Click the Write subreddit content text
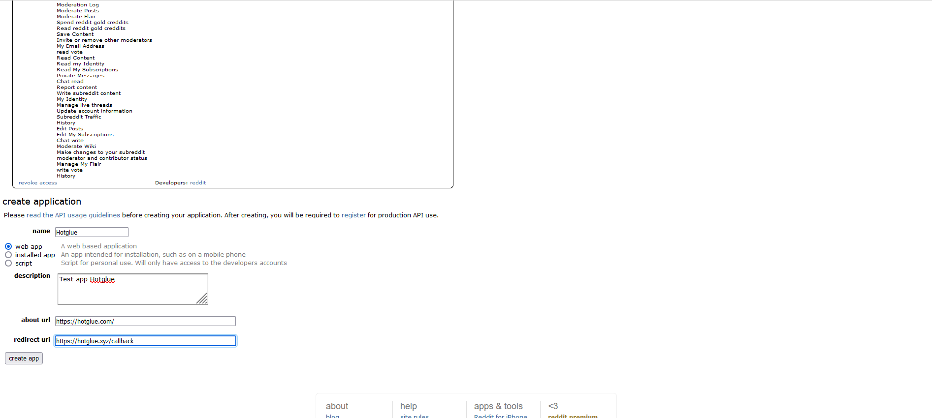Viewport: 932px width, 418px height. click(89, 93)
